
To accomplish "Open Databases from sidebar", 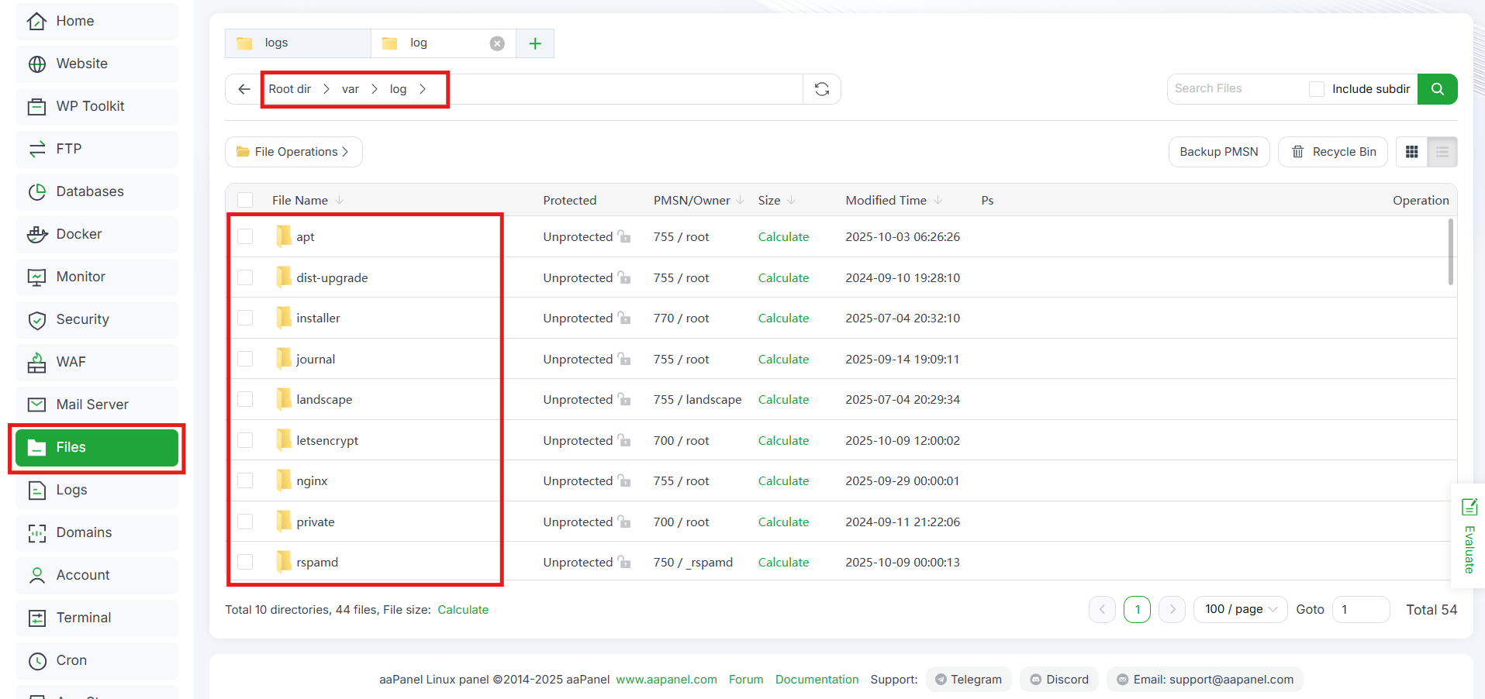I will coord(97,191).
